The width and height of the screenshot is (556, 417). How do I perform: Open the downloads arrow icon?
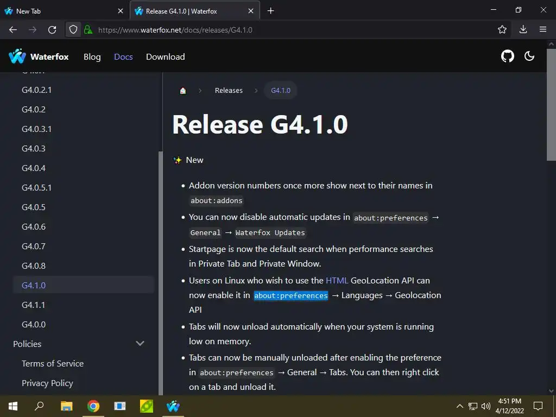pos(523,29)
